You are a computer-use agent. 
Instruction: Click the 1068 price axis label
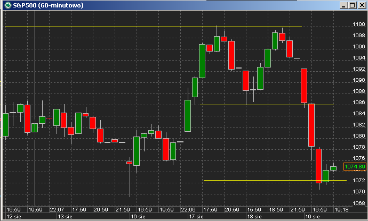tap(359, 203)
